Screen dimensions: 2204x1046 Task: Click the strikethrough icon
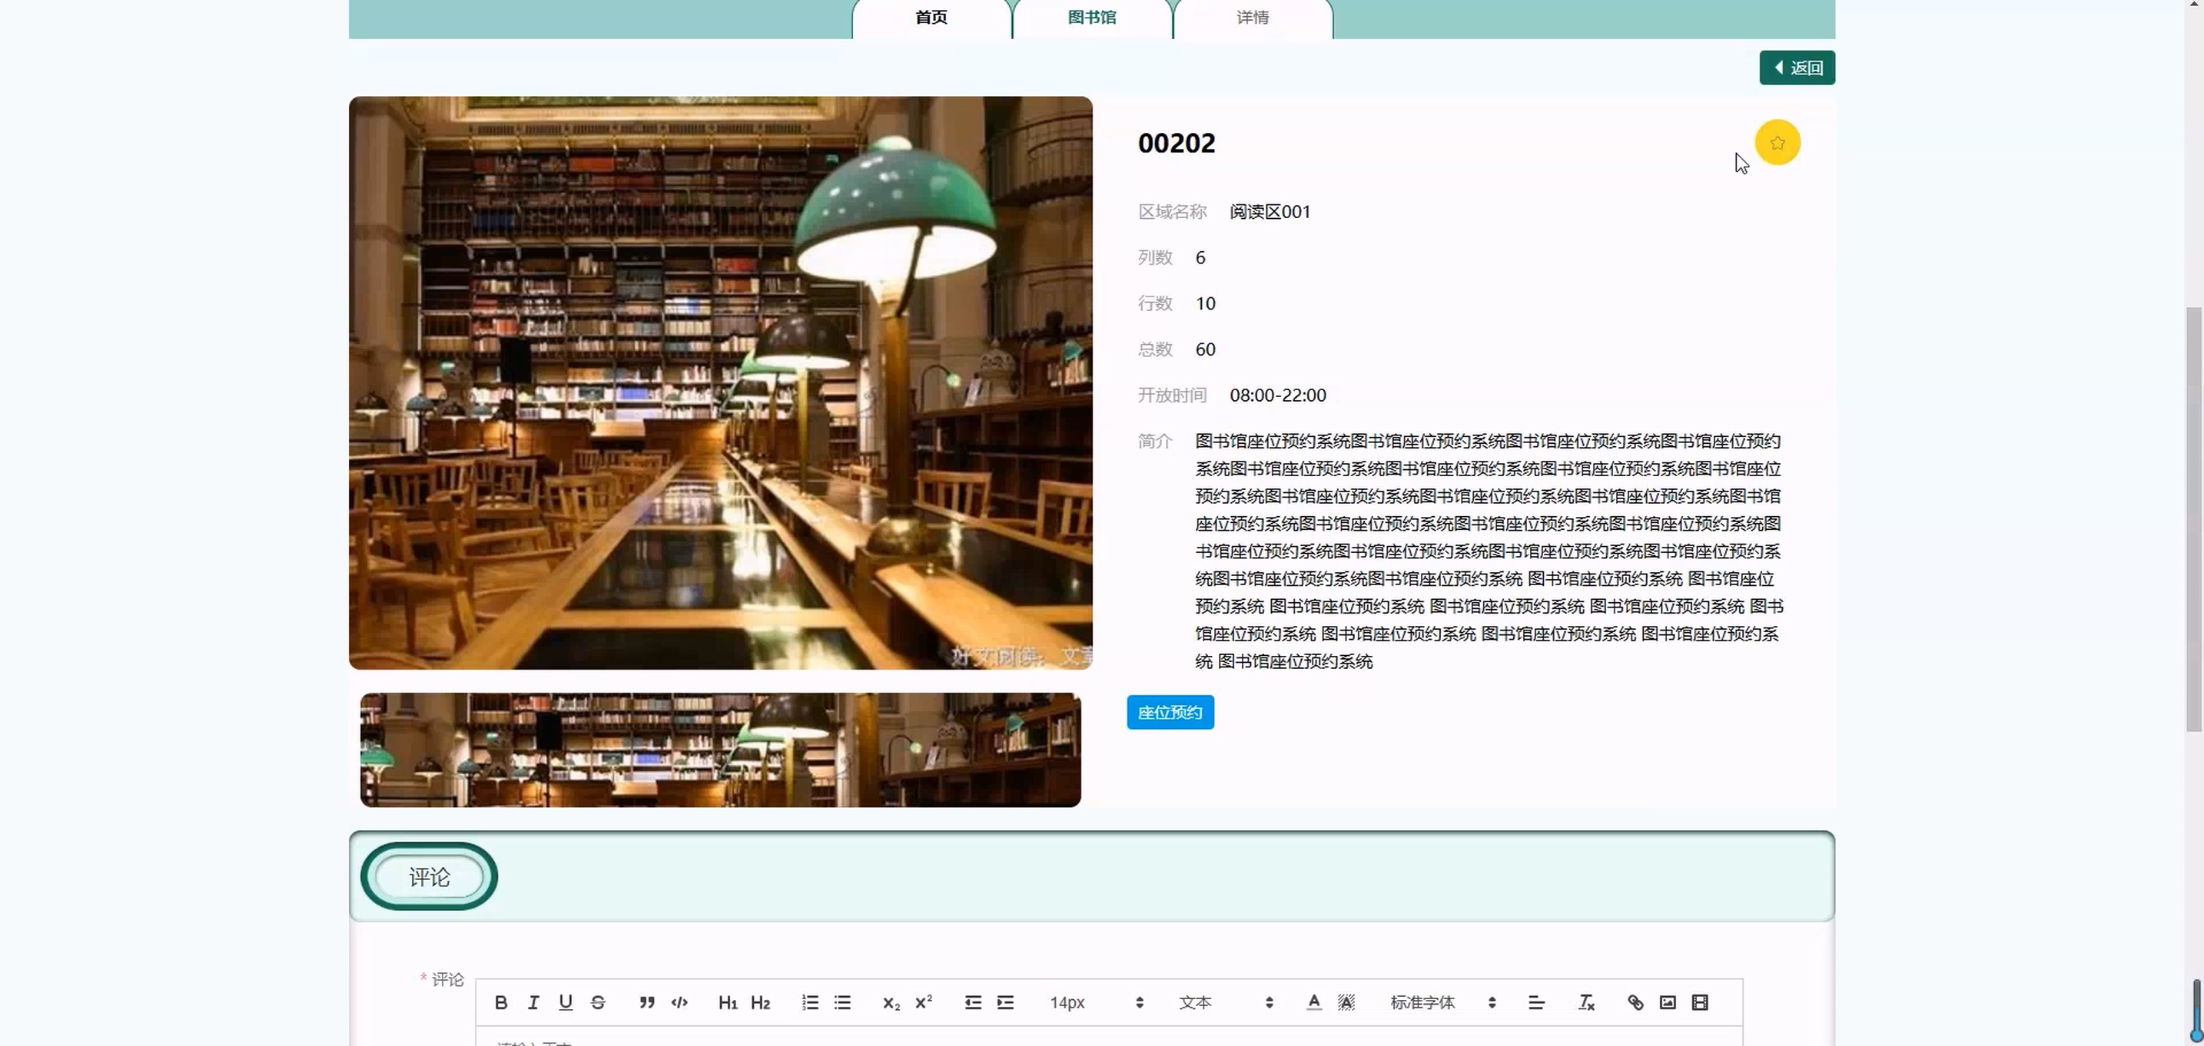tap(598, 1002)
